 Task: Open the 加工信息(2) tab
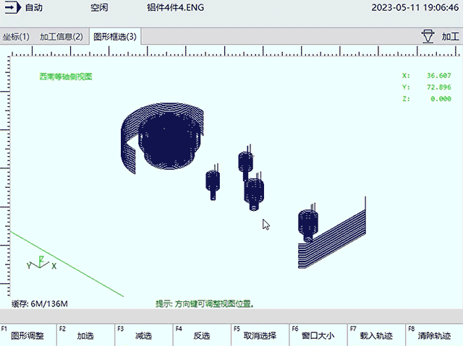(x=61, y=37)
